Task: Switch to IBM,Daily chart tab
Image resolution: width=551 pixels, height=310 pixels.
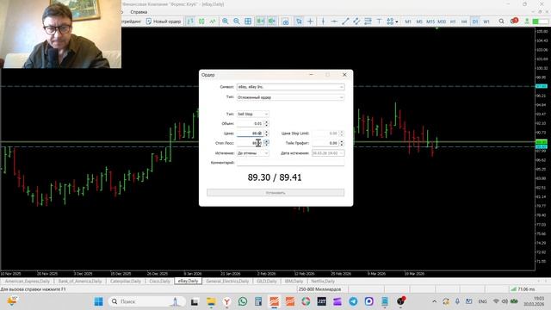Action: click(x=294, y=282)
